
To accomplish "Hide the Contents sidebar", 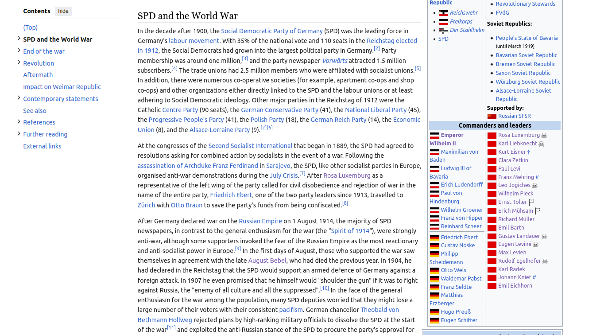I will (63, 11).
